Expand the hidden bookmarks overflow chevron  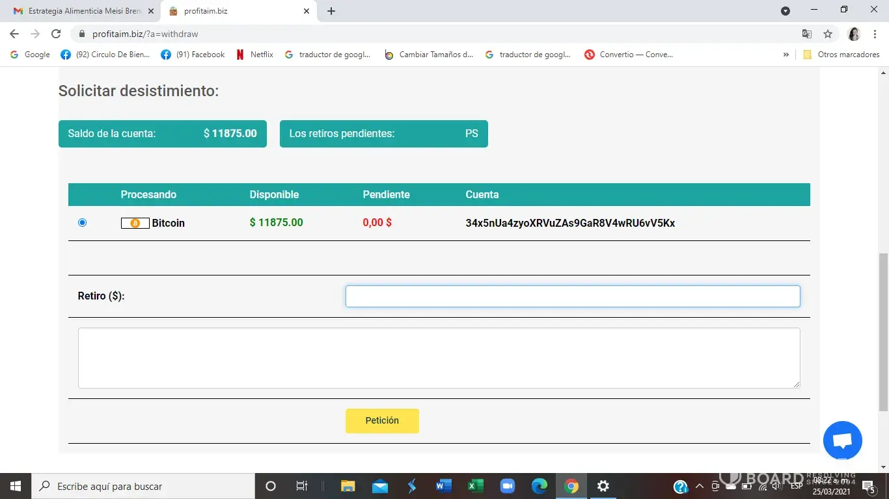[786, 55]
